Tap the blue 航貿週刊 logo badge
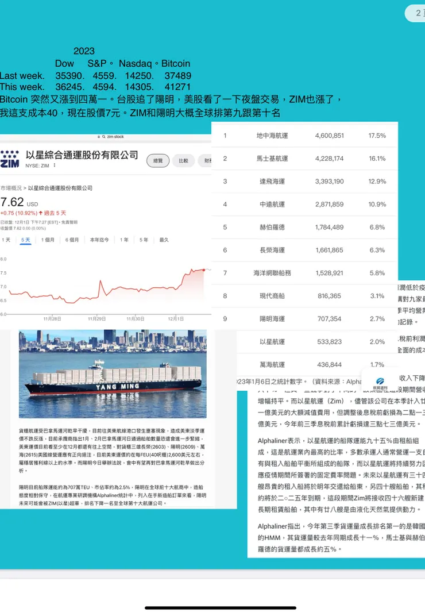Screen dimensions: 425x612 coord(381,383)
